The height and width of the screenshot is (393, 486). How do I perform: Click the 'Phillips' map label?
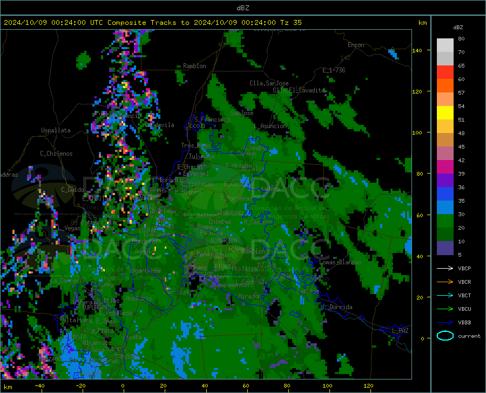[x=245, y=268]
